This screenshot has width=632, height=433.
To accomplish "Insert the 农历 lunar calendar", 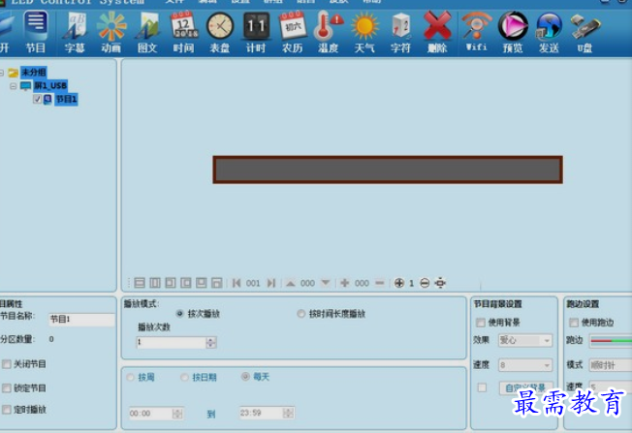I will (293, 32).
